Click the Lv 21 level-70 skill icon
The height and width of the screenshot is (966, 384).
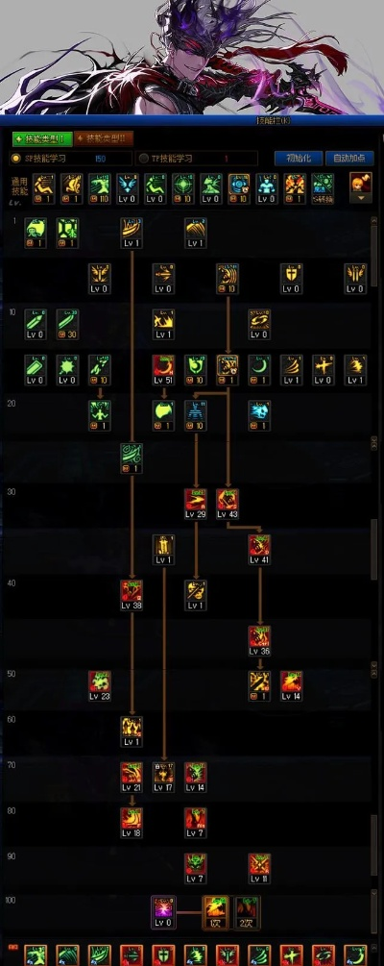pyautogui.click(x=132, y=777)
